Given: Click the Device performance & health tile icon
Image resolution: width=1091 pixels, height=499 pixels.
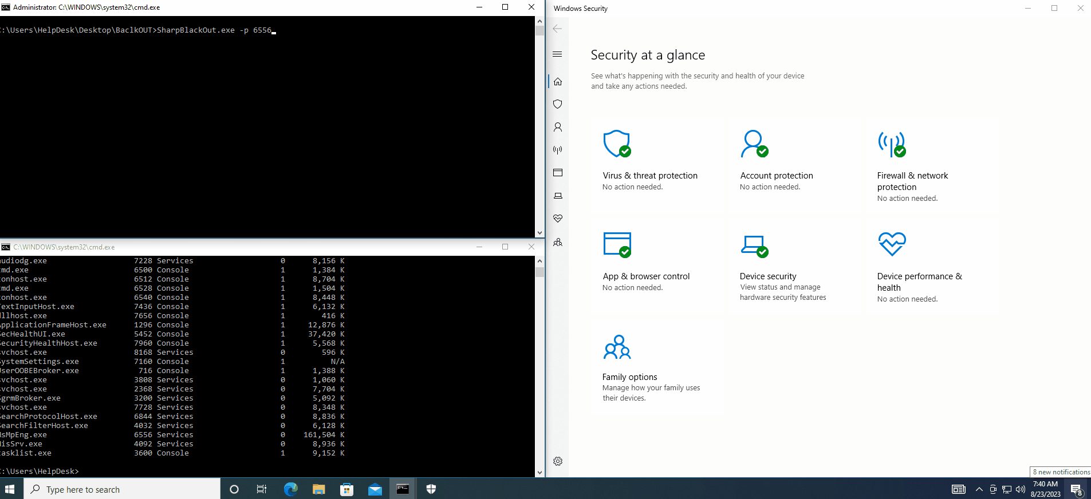Looking at the screenshot, I should coord(892,244).
